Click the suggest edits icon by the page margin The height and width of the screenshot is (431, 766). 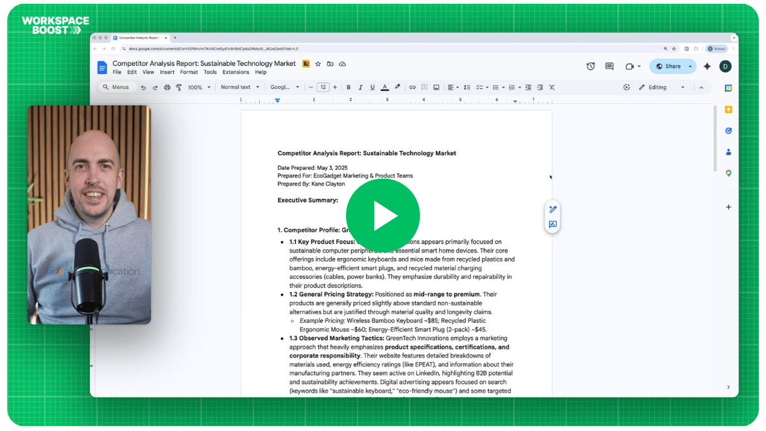[x=553, y=209]
